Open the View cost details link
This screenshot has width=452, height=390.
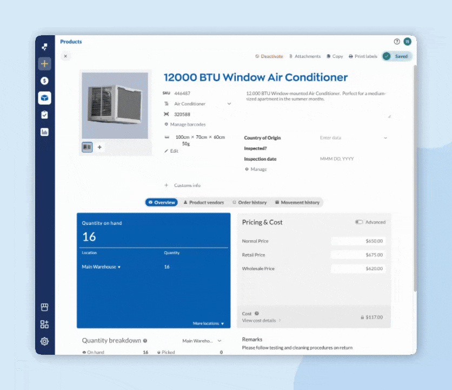tap(262, 321)
